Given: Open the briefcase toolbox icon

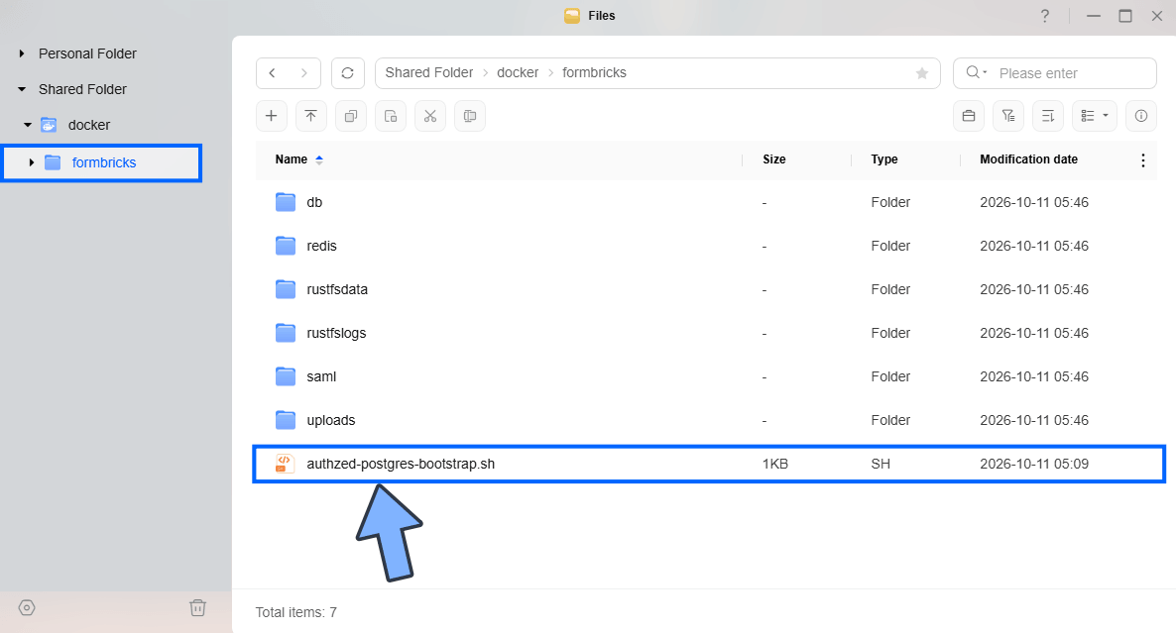Looking at the screenshot, I should coord(968,115).
